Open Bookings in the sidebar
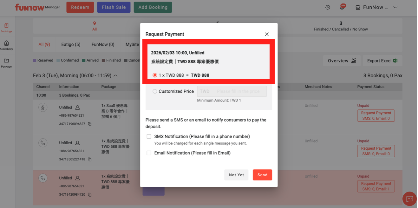The width and height of the screenshot is (418, 208). pyautogui.click(x=6, y=28)
